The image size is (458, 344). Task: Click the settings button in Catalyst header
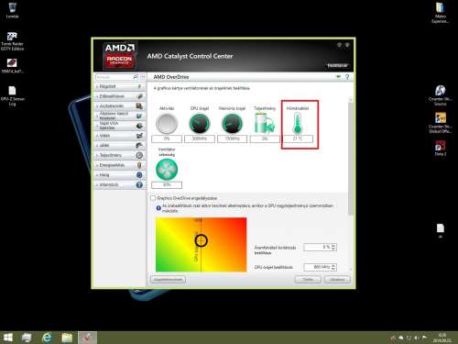[337, 65]
